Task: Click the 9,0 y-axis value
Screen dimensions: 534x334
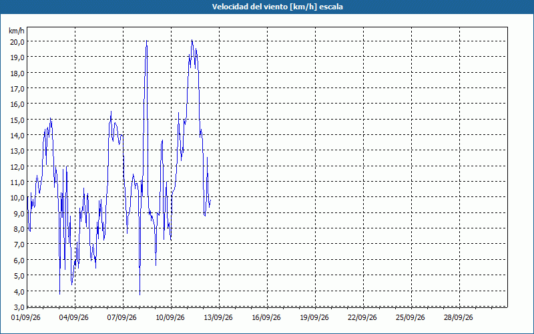Action: click(19, 214)
